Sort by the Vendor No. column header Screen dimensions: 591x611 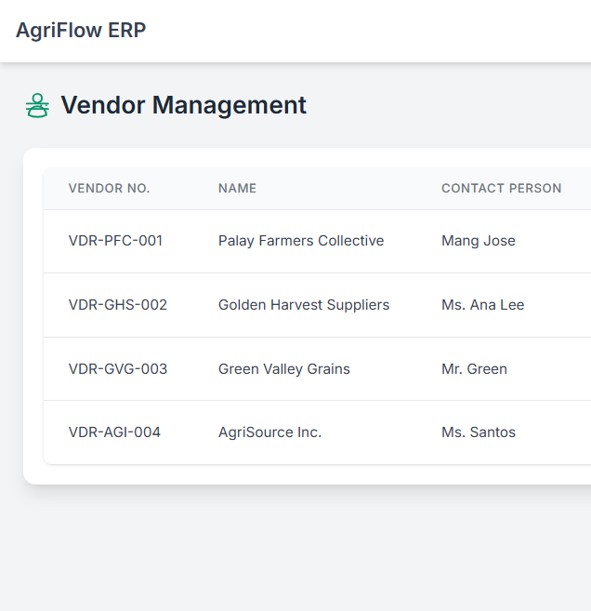pos(109,189)
